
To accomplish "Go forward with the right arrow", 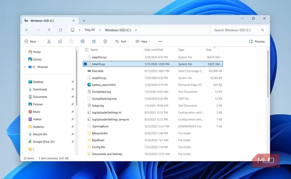I will [x=38, y=30].
